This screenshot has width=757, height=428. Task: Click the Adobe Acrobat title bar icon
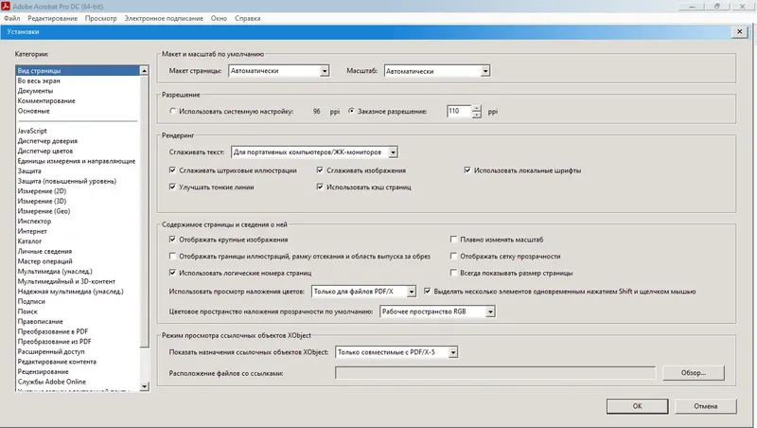coord(6,7)
